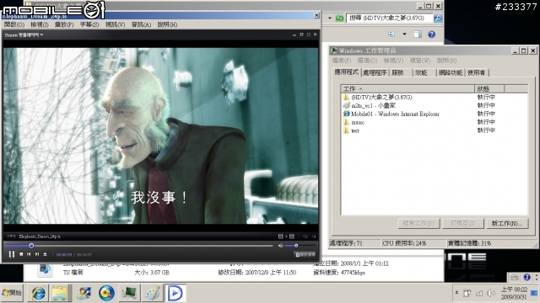This screenshot has height=303, width=540.
Task: Open address bar history dropdown in Explorer
Action: coord(330,19)
